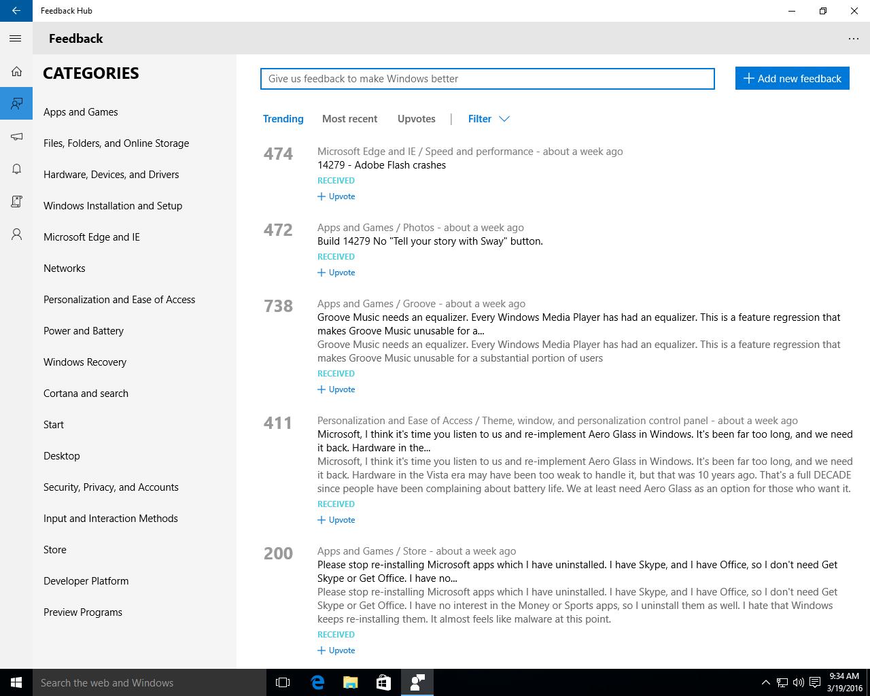Click Add new feedback button
Viewport: 870px width, 696px height.
[792, 78]
